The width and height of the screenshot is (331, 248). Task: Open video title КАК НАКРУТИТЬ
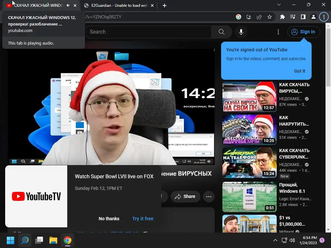tap(294, 121)
